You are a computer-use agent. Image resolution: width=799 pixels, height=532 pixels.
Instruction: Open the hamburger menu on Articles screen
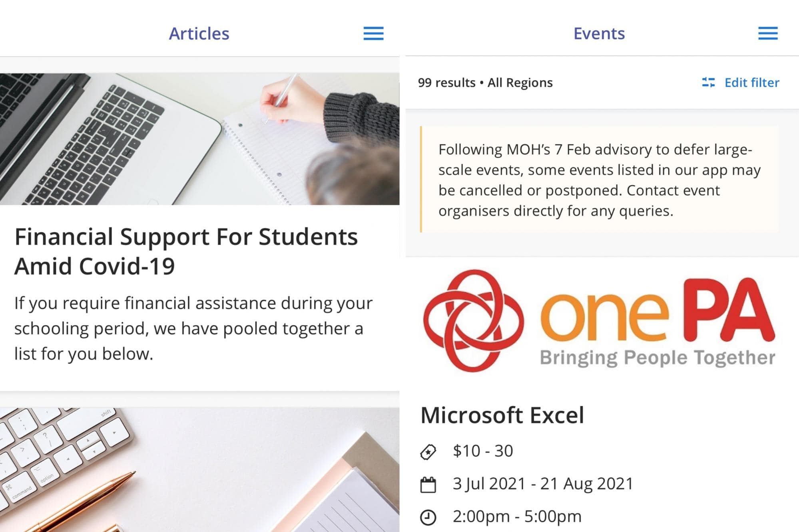point(373,34)
